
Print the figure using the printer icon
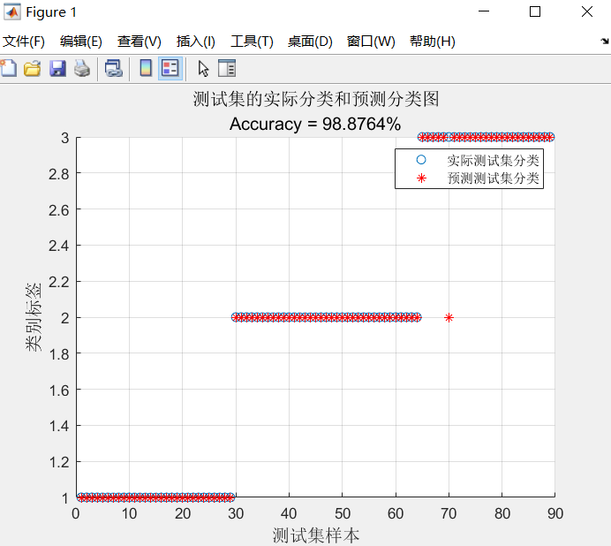click(82, 68)
